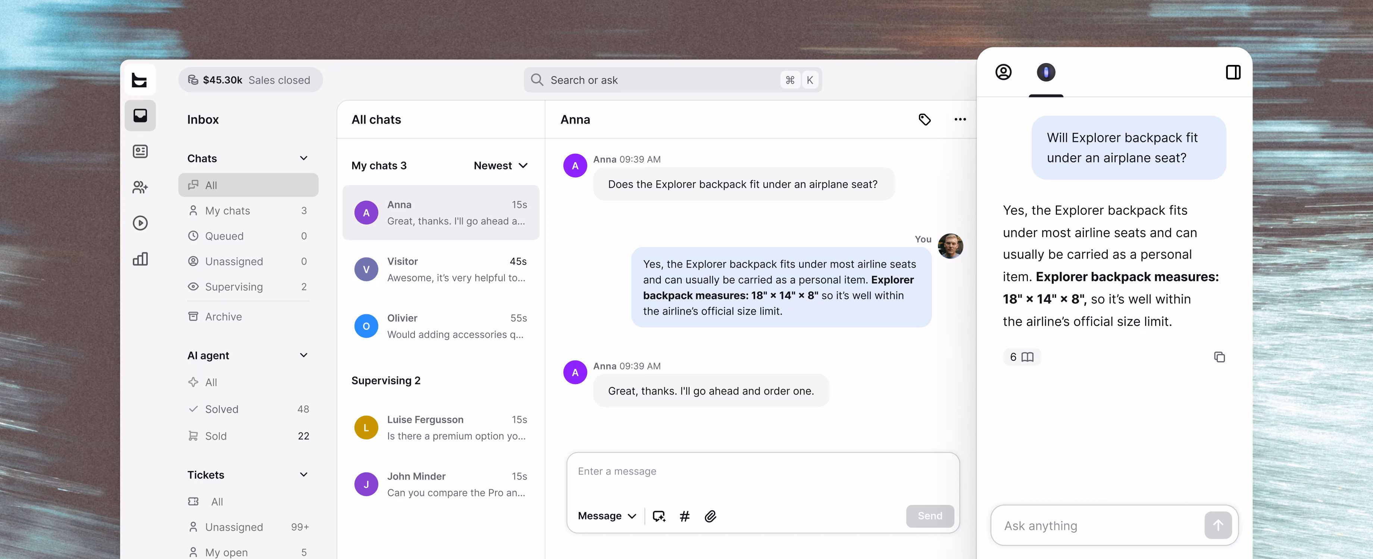Screen dimensions: 1373x559
Task: Toggle the side panel layout icon
Action: click(x=1233, y=72)
